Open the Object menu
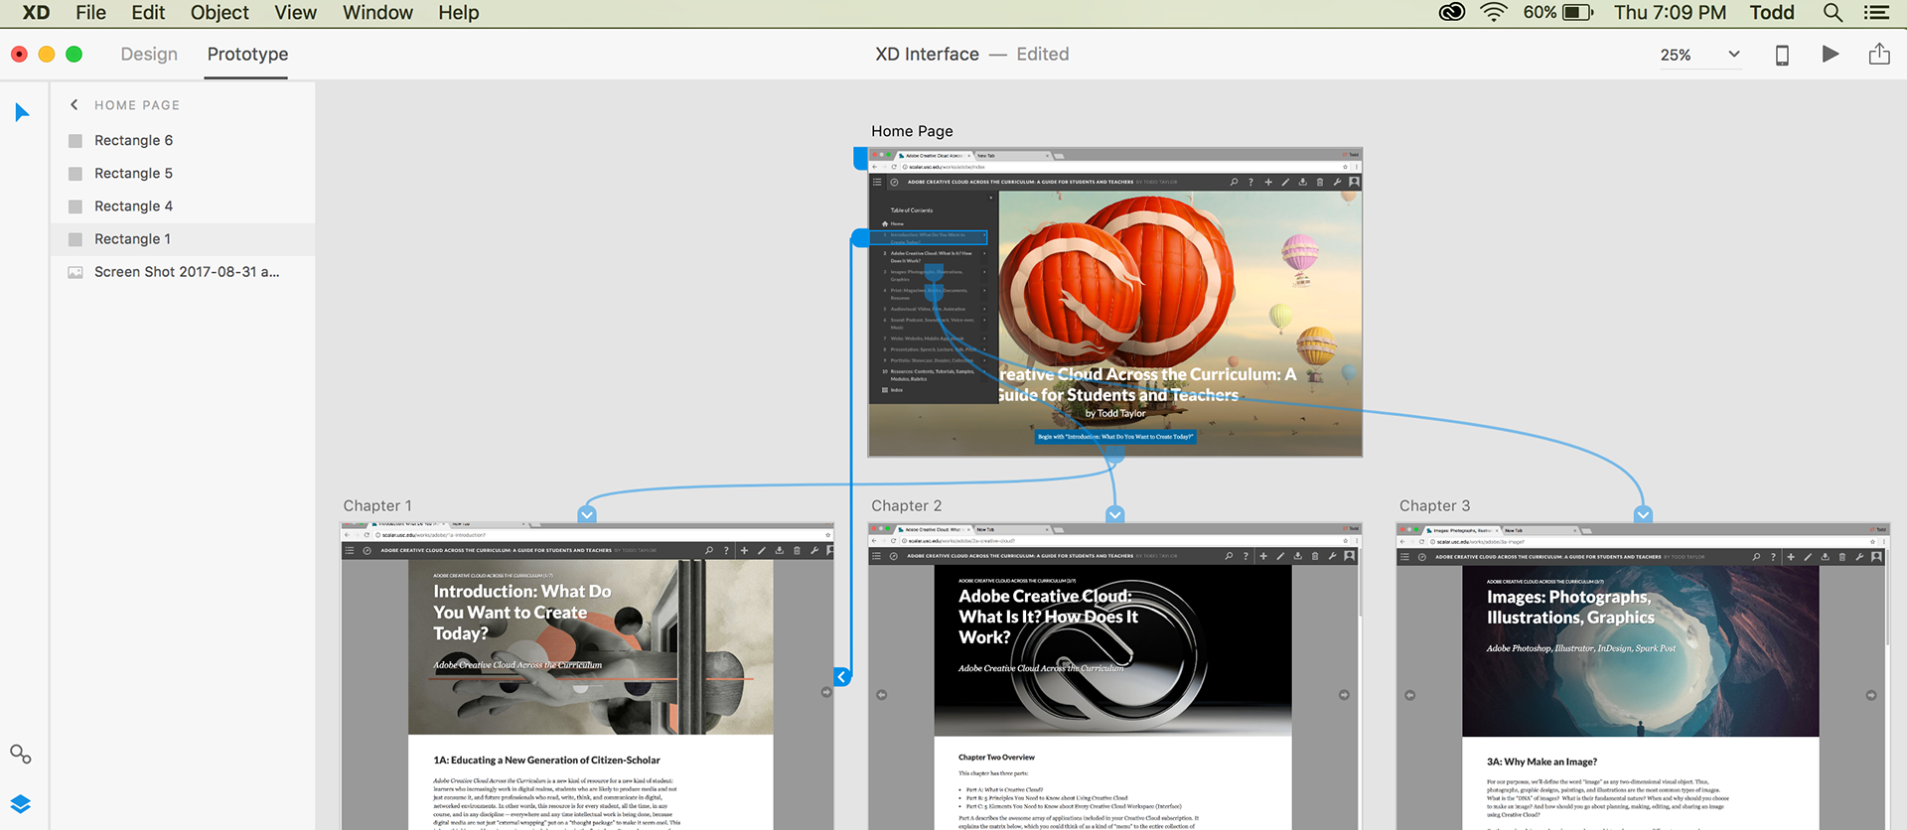1907x830 pixels. tap(220, 13)
